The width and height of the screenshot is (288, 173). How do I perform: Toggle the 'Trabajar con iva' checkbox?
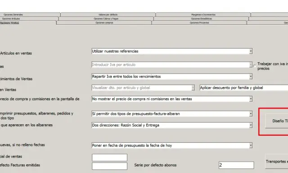click(x=255, y=66)
